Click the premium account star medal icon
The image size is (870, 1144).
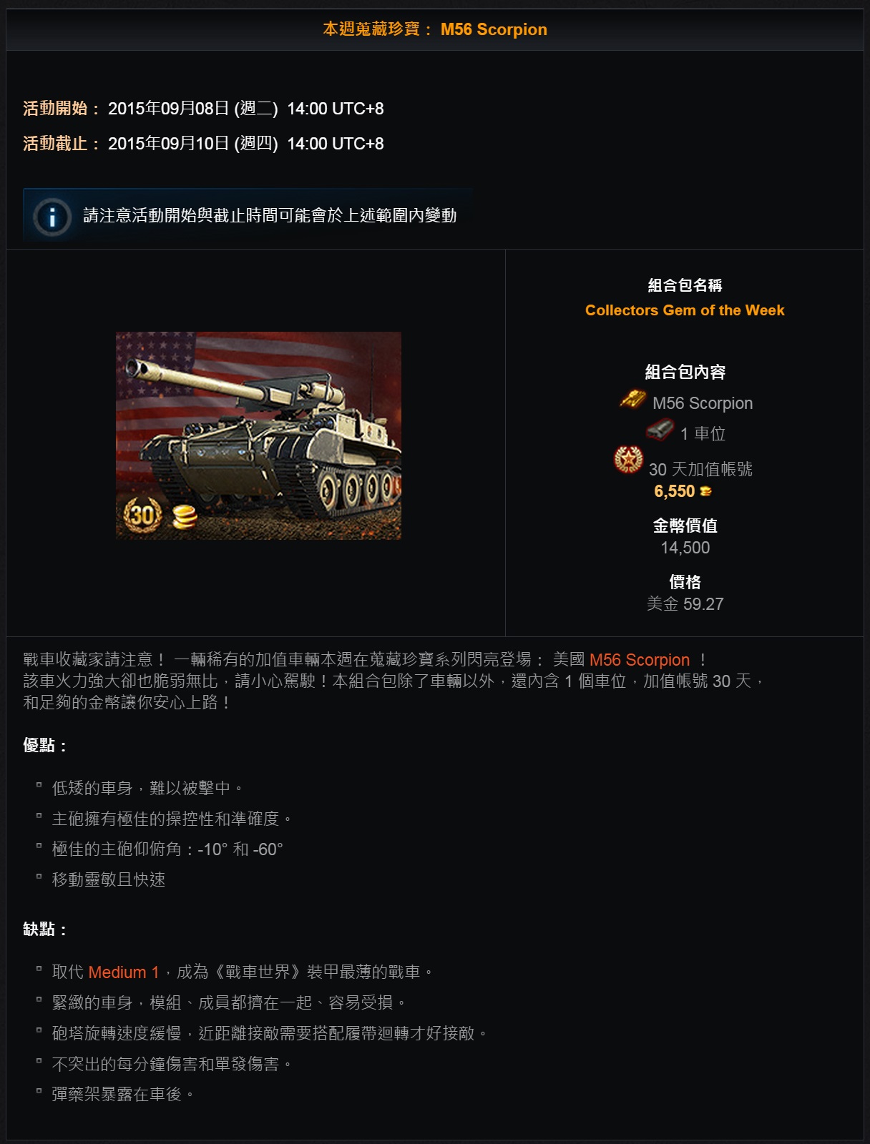[x=628, y=460]
